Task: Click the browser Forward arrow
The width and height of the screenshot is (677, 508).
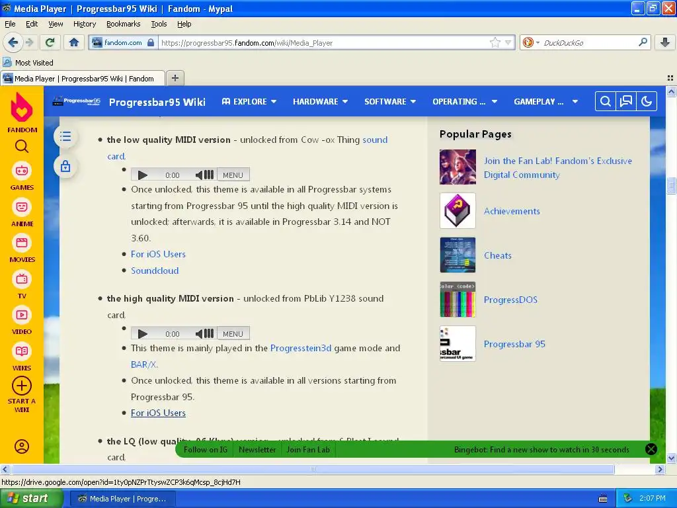Action: click(30, 42)
